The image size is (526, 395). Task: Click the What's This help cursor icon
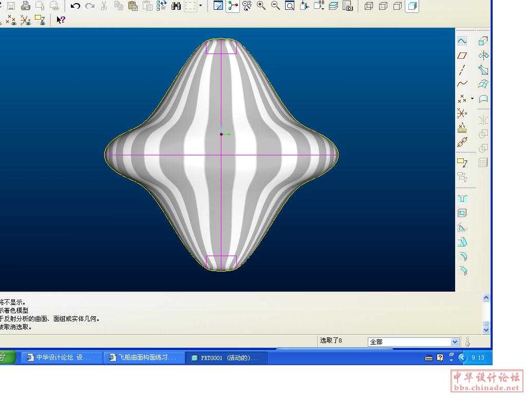61,20
